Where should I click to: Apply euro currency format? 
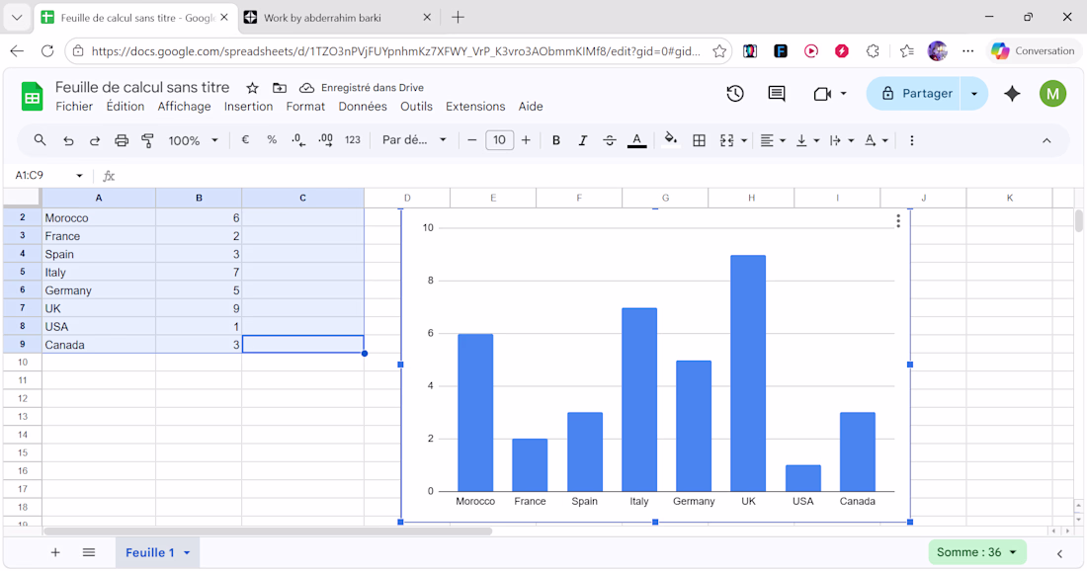[245, 140]
